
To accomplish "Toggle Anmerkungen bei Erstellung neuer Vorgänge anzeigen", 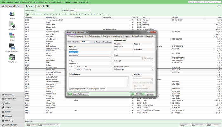I will pyautogui.click(x=70, y=89).
